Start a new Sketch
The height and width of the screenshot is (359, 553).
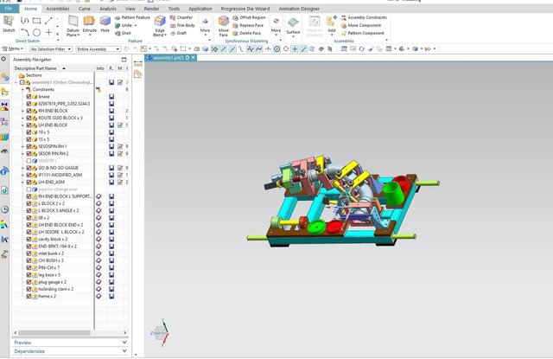(x=9, y=22)
